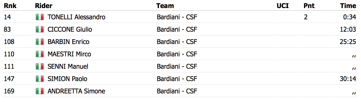Select the UCI column header
Image resolution: width=361 pixels, height=102 pixels.
[283, 6]
